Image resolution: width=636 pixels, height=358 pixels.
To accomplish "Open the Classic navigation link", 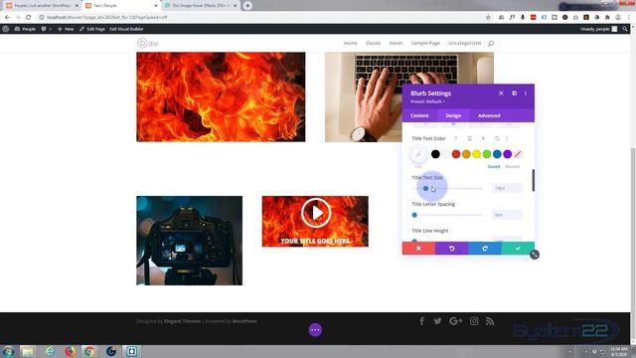I will point(374,43).
